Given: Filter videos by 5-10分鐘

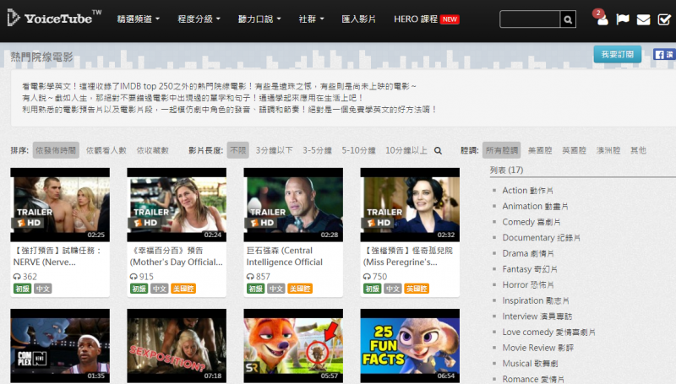Looking at the screenshot, I should pyautogui.click(x=358, y=150).
